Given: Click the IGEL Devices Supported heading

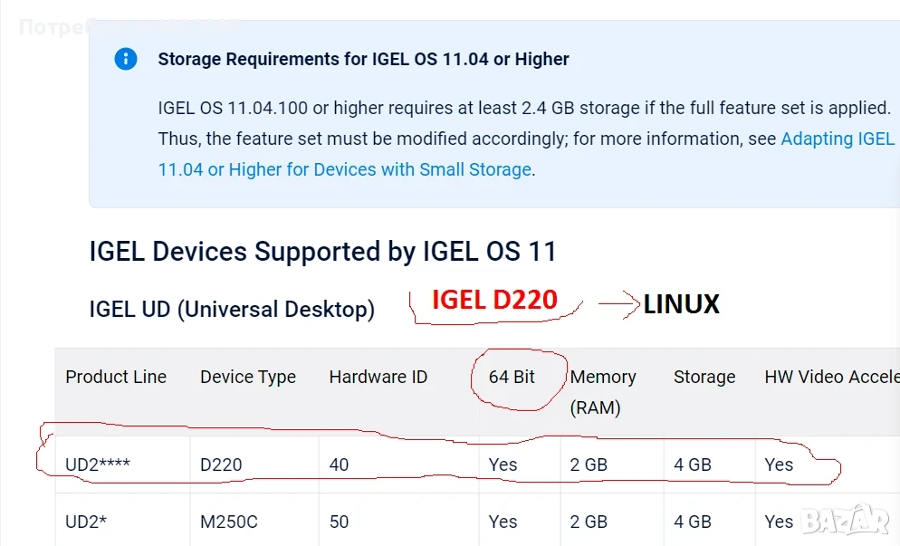Looking at the screenshot, I should [322, 252].
